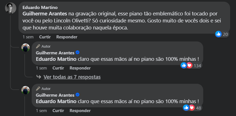Expand 'Ver todas as 7 respostas'
Screen dimensions: 236x116
coord(72,77)
